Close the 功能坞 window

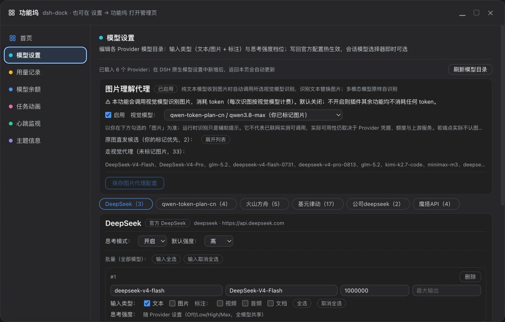[490, 13]
